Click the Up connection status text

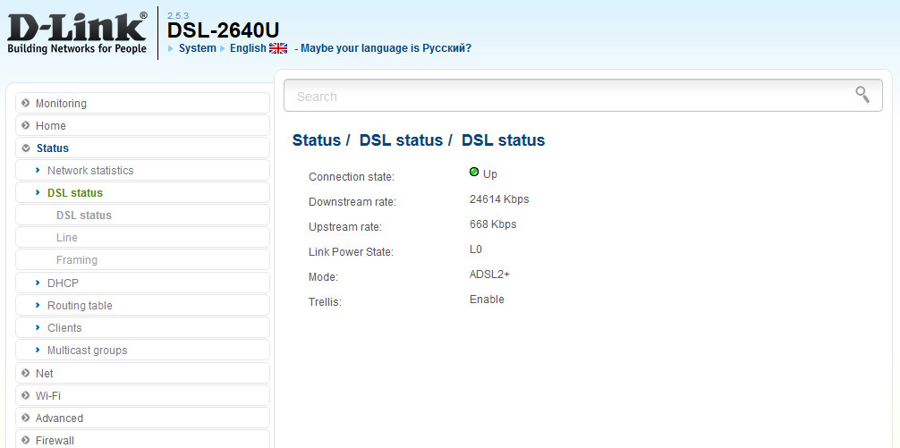coord(489,173)
